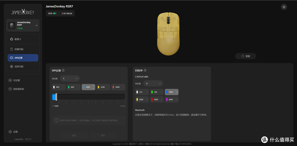The image size is (297, 146).
Task: Toggle the light/dark theme sun icon
Action: (x=284, y=7)
